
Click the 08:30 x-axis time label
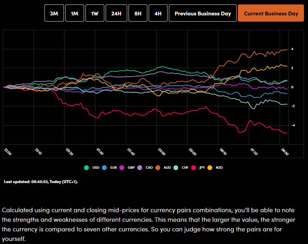[x=285, y=152]
